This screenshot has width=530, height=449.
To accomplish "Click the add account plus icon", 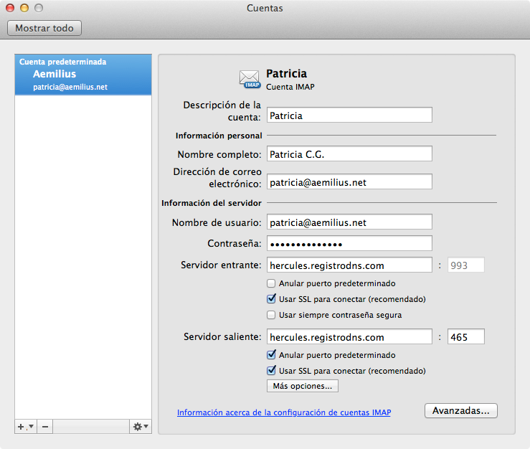I will coord(21,427).
